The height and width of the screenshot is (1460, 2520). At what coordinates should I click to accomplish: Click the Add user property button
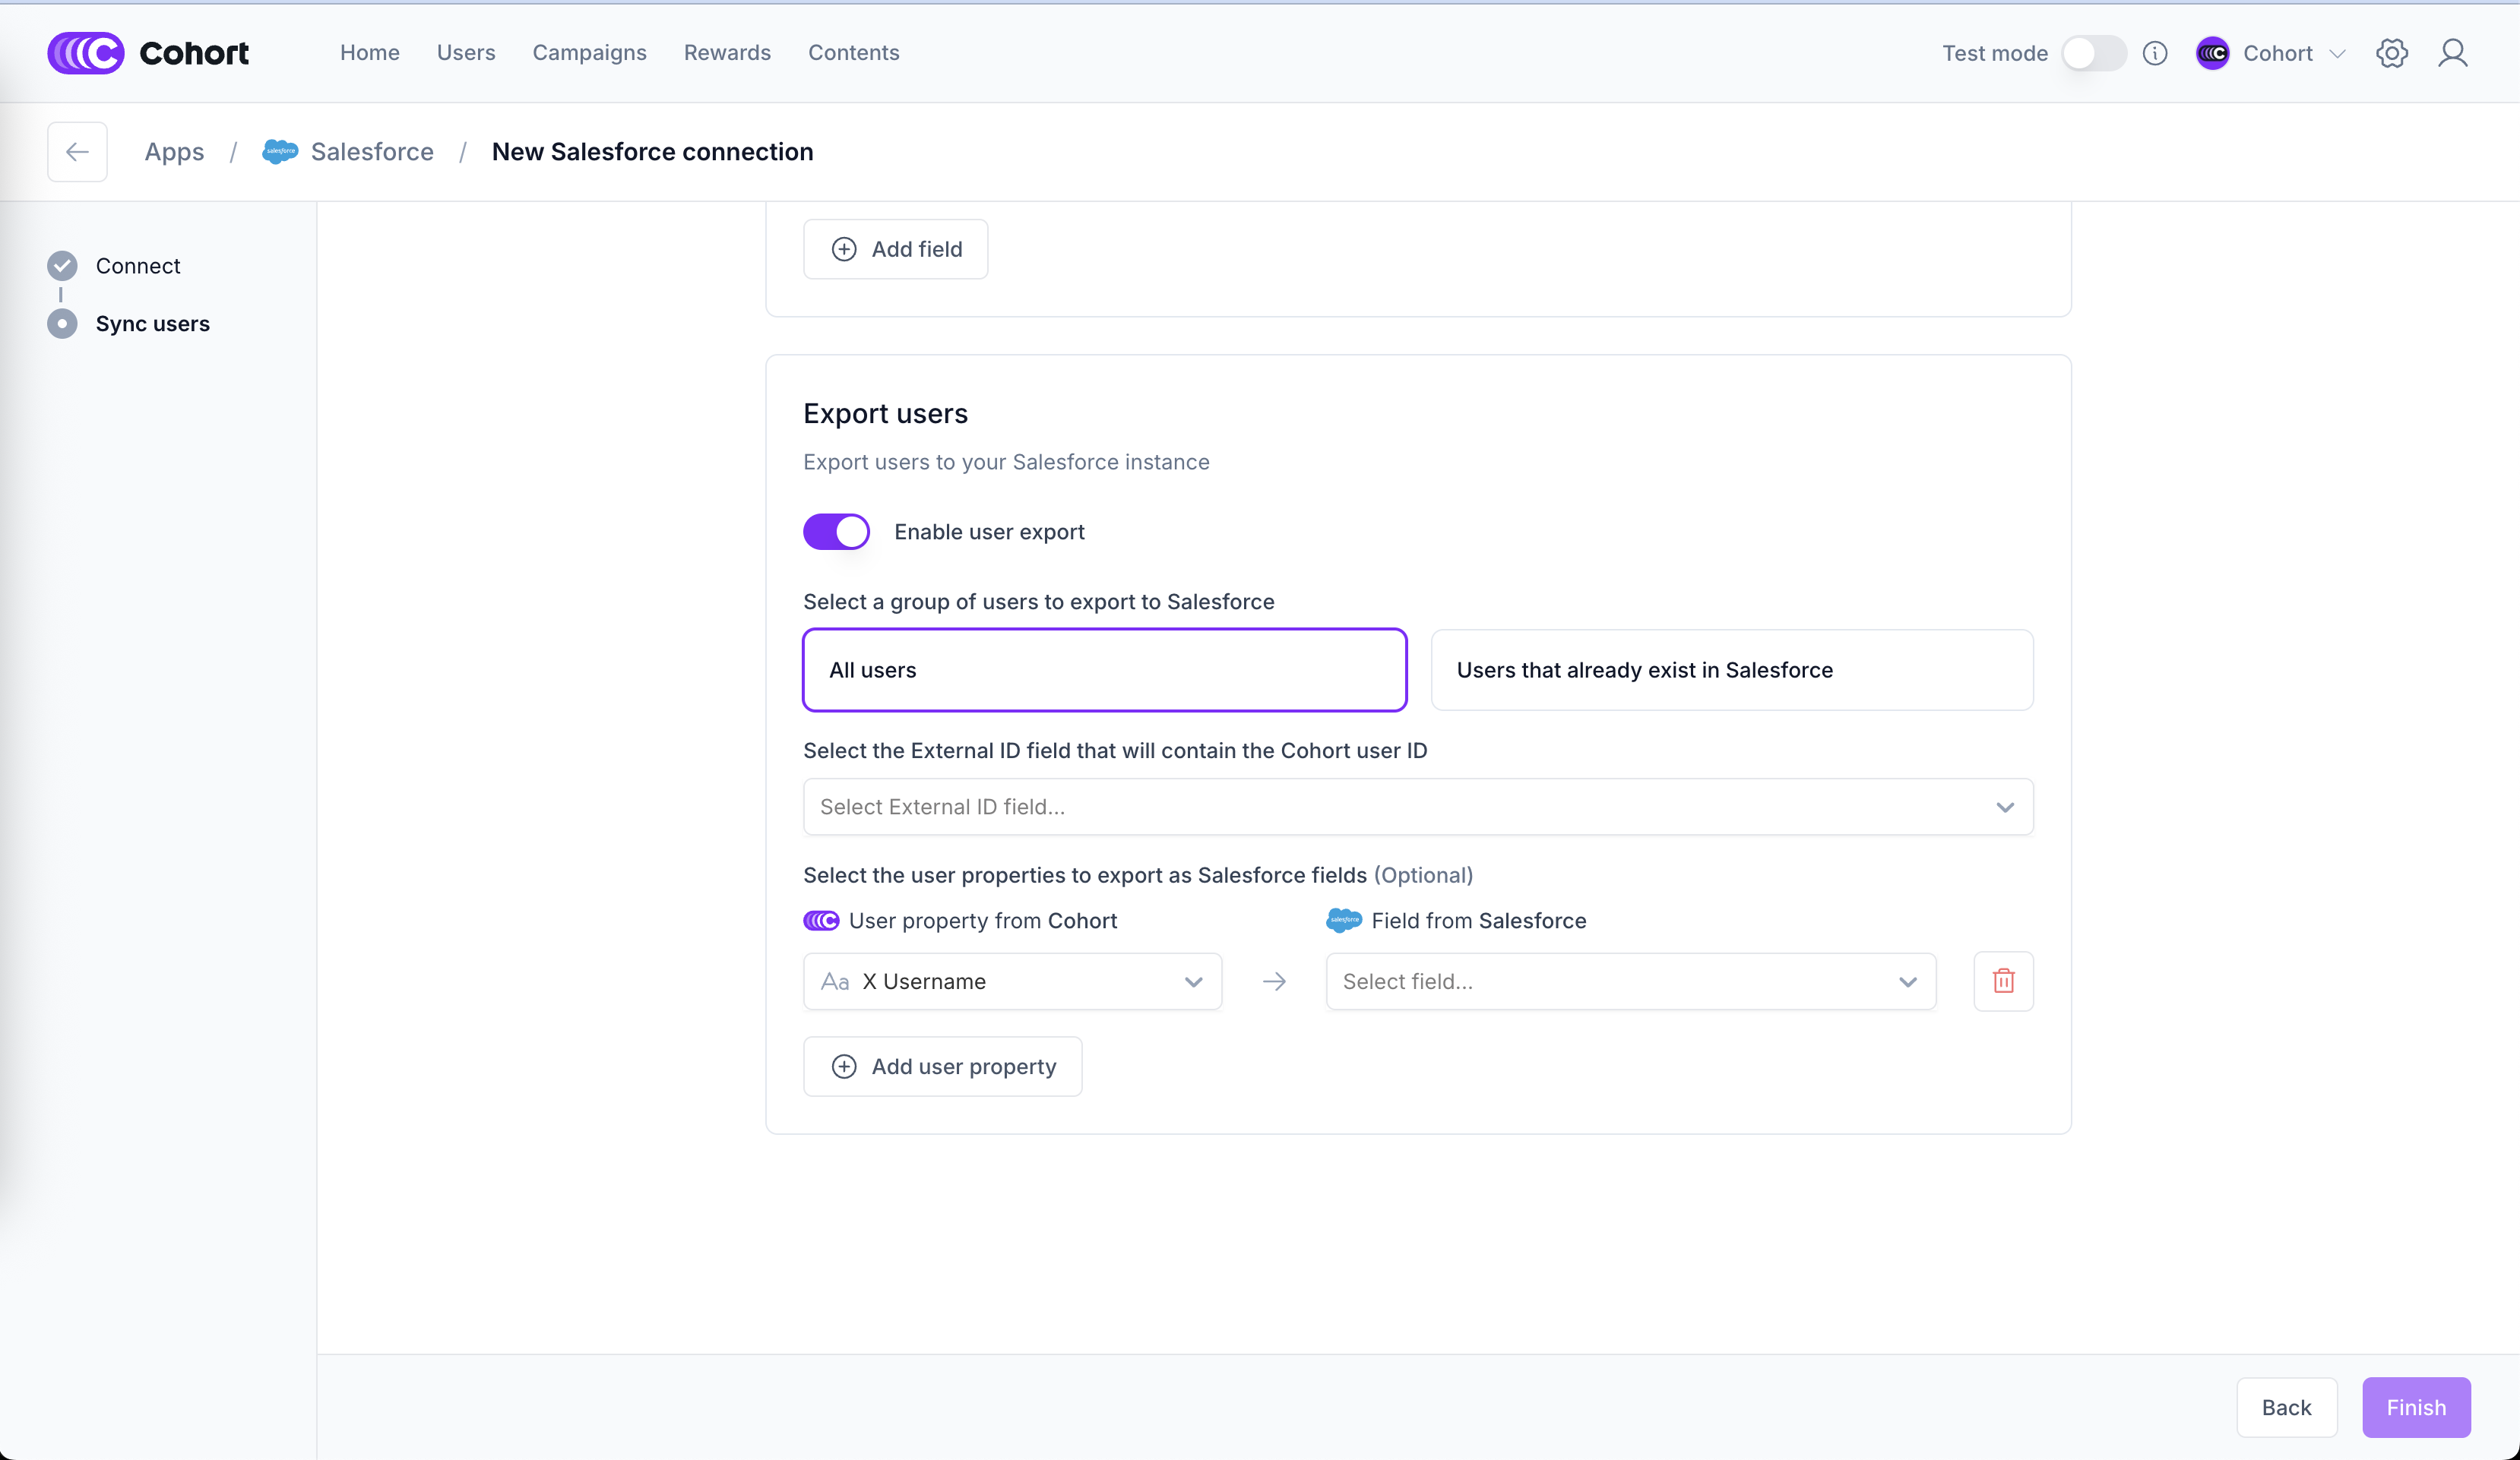point(942,1067)
